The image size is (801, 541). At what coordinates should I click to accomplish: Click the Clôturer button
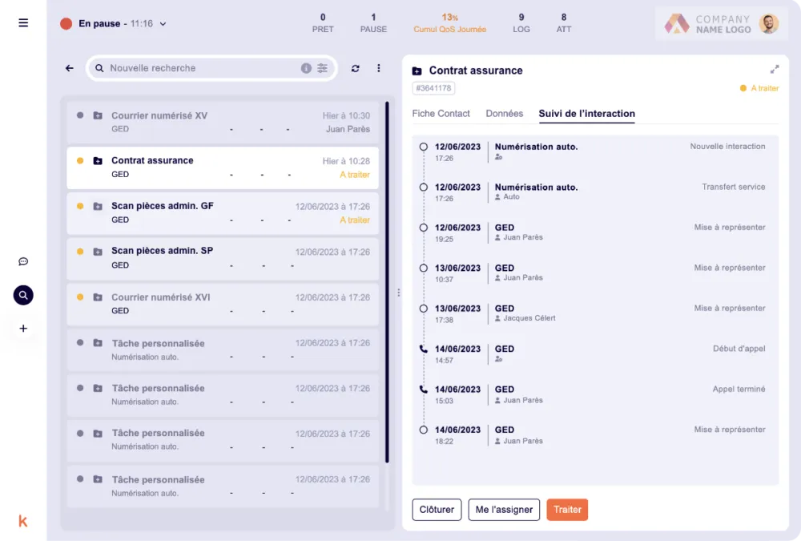point(437,510)
